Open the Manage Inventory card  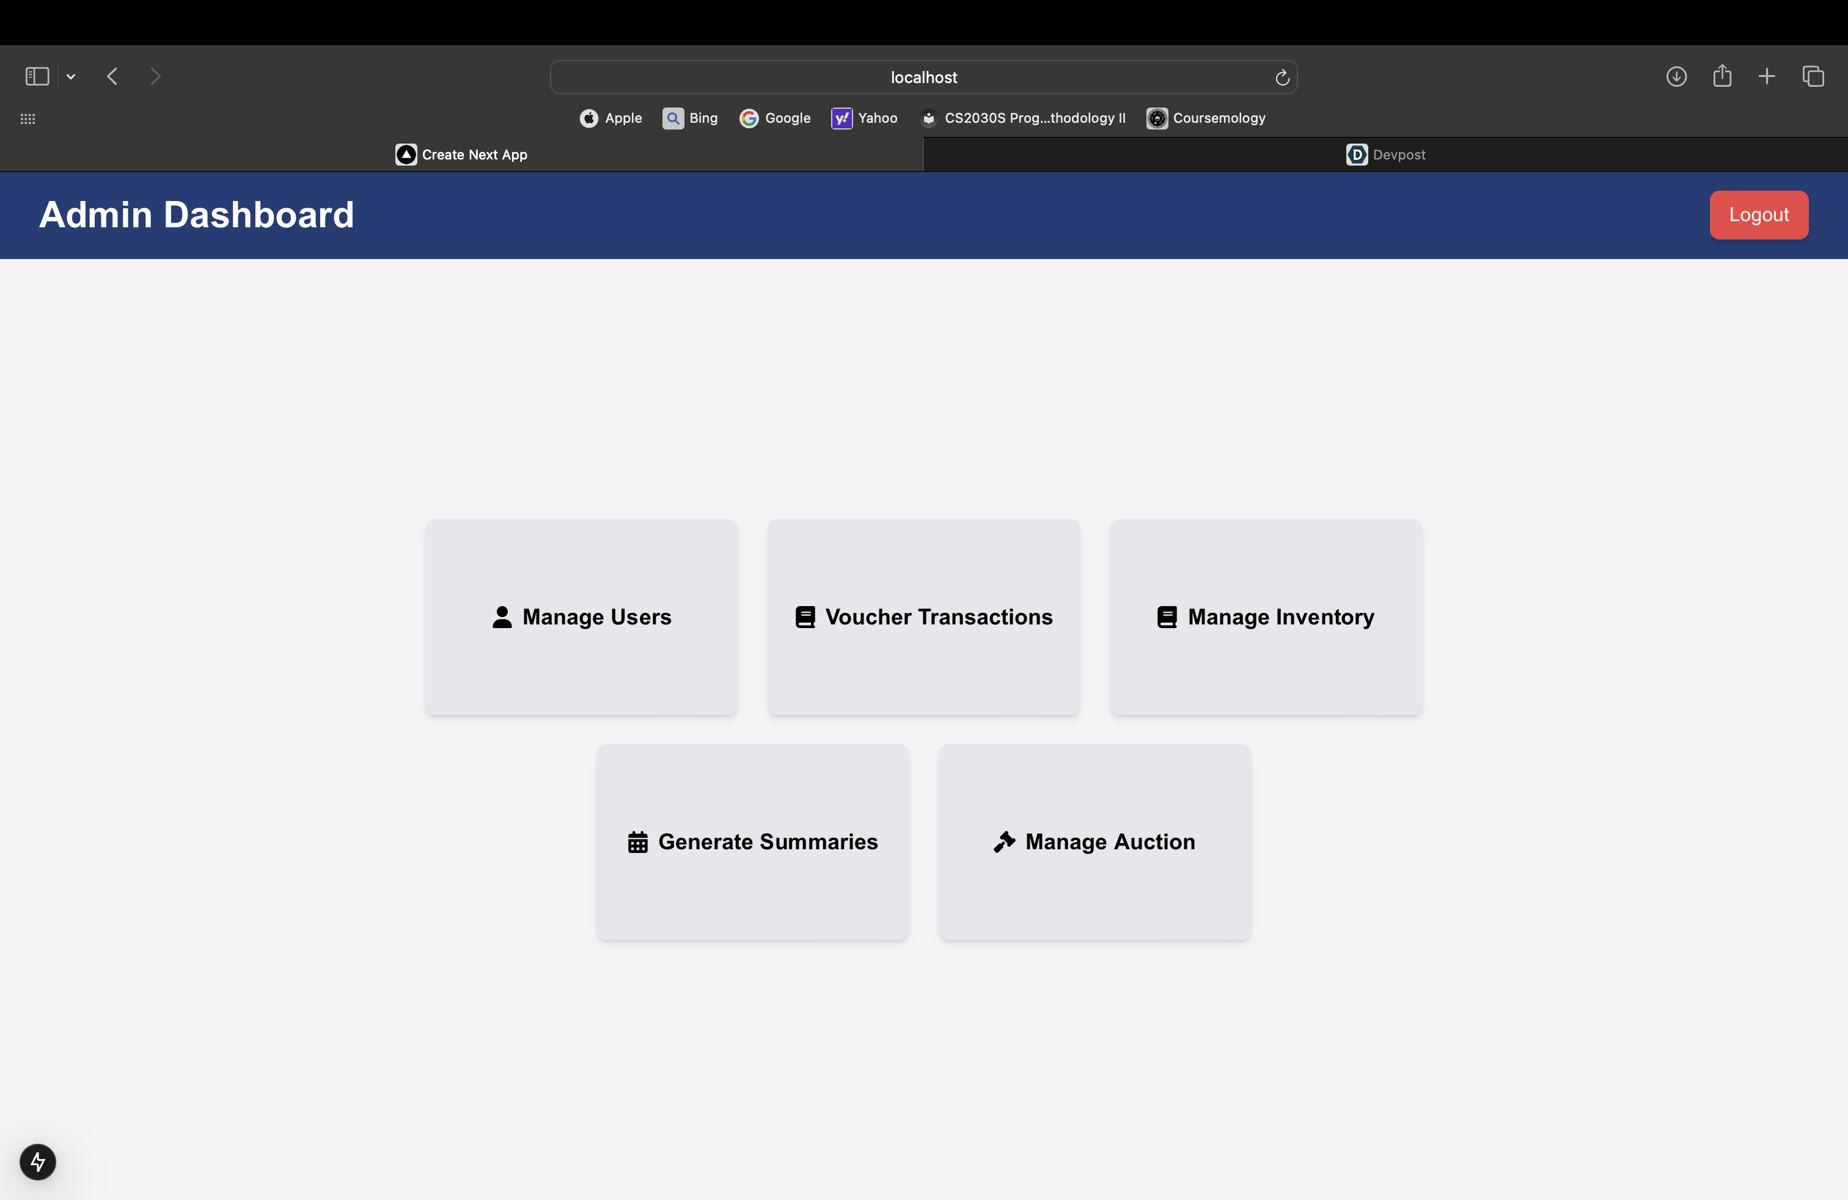point(1266,617)
